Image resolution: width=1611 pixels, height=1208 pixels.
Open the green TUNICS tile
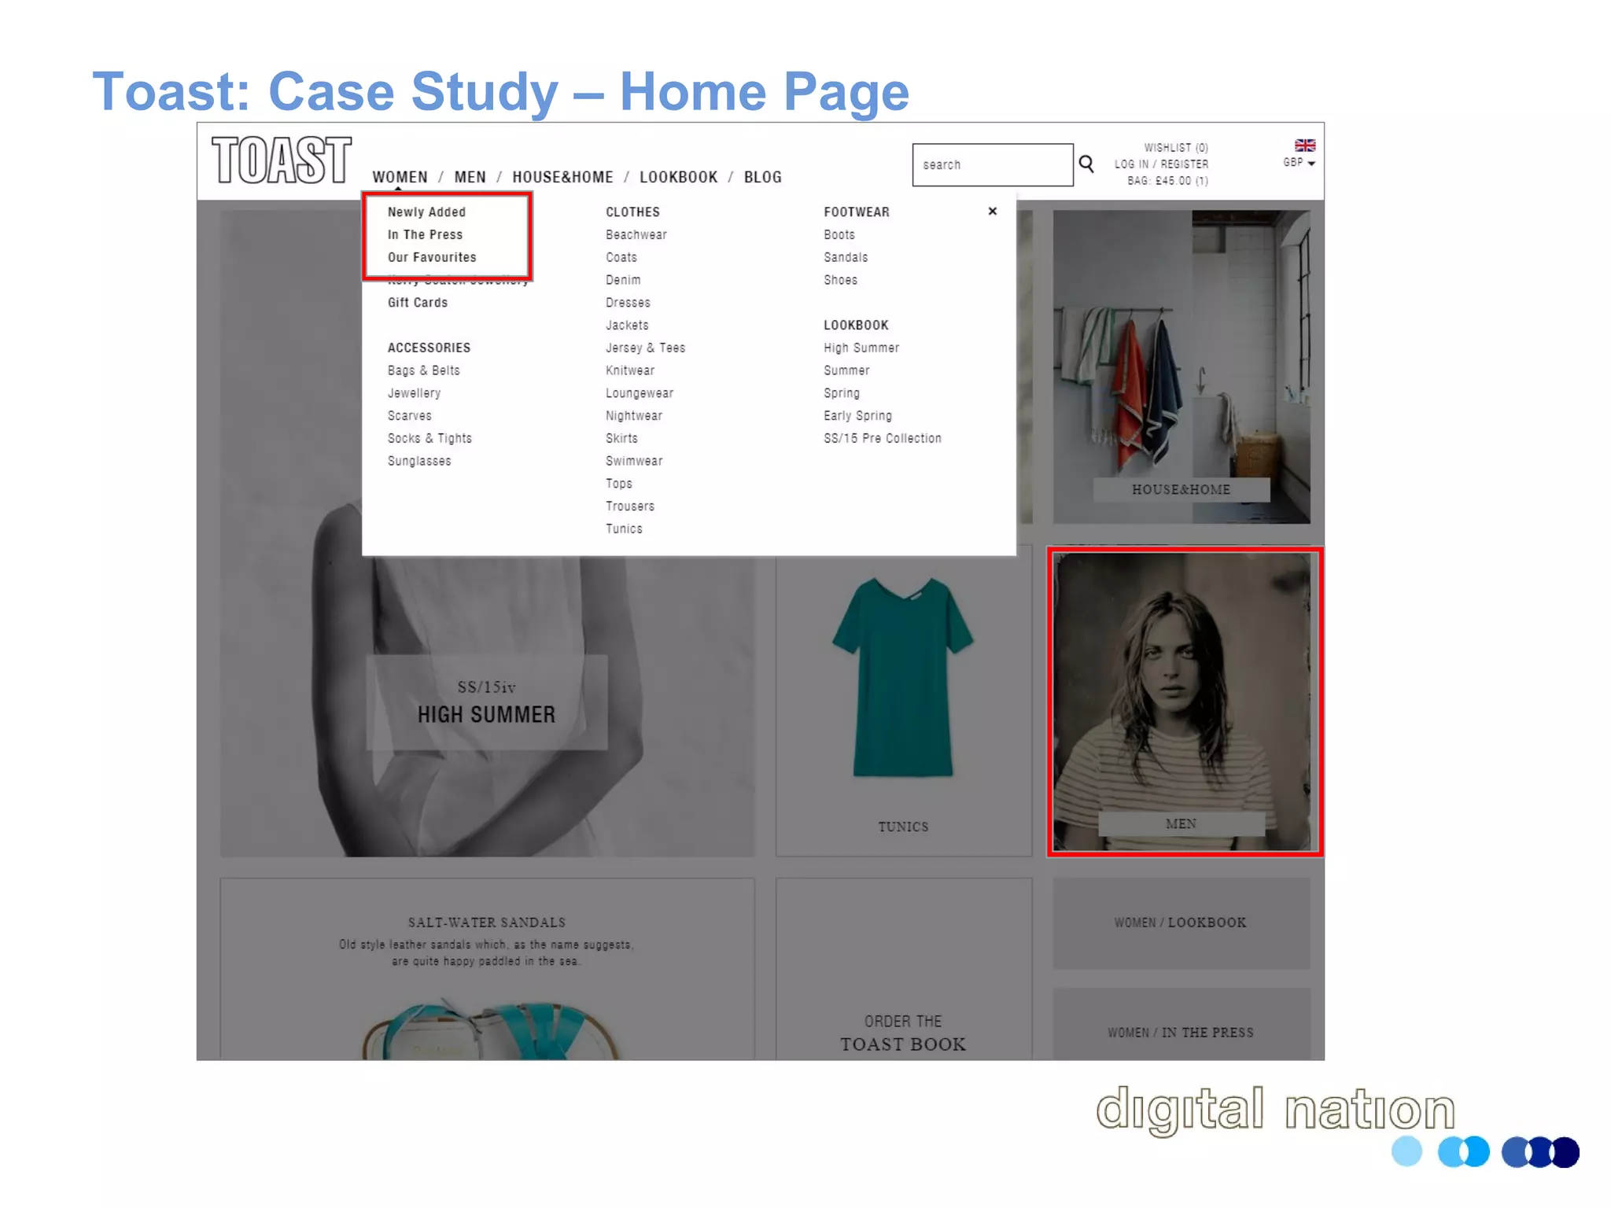[x=903, y=706]
